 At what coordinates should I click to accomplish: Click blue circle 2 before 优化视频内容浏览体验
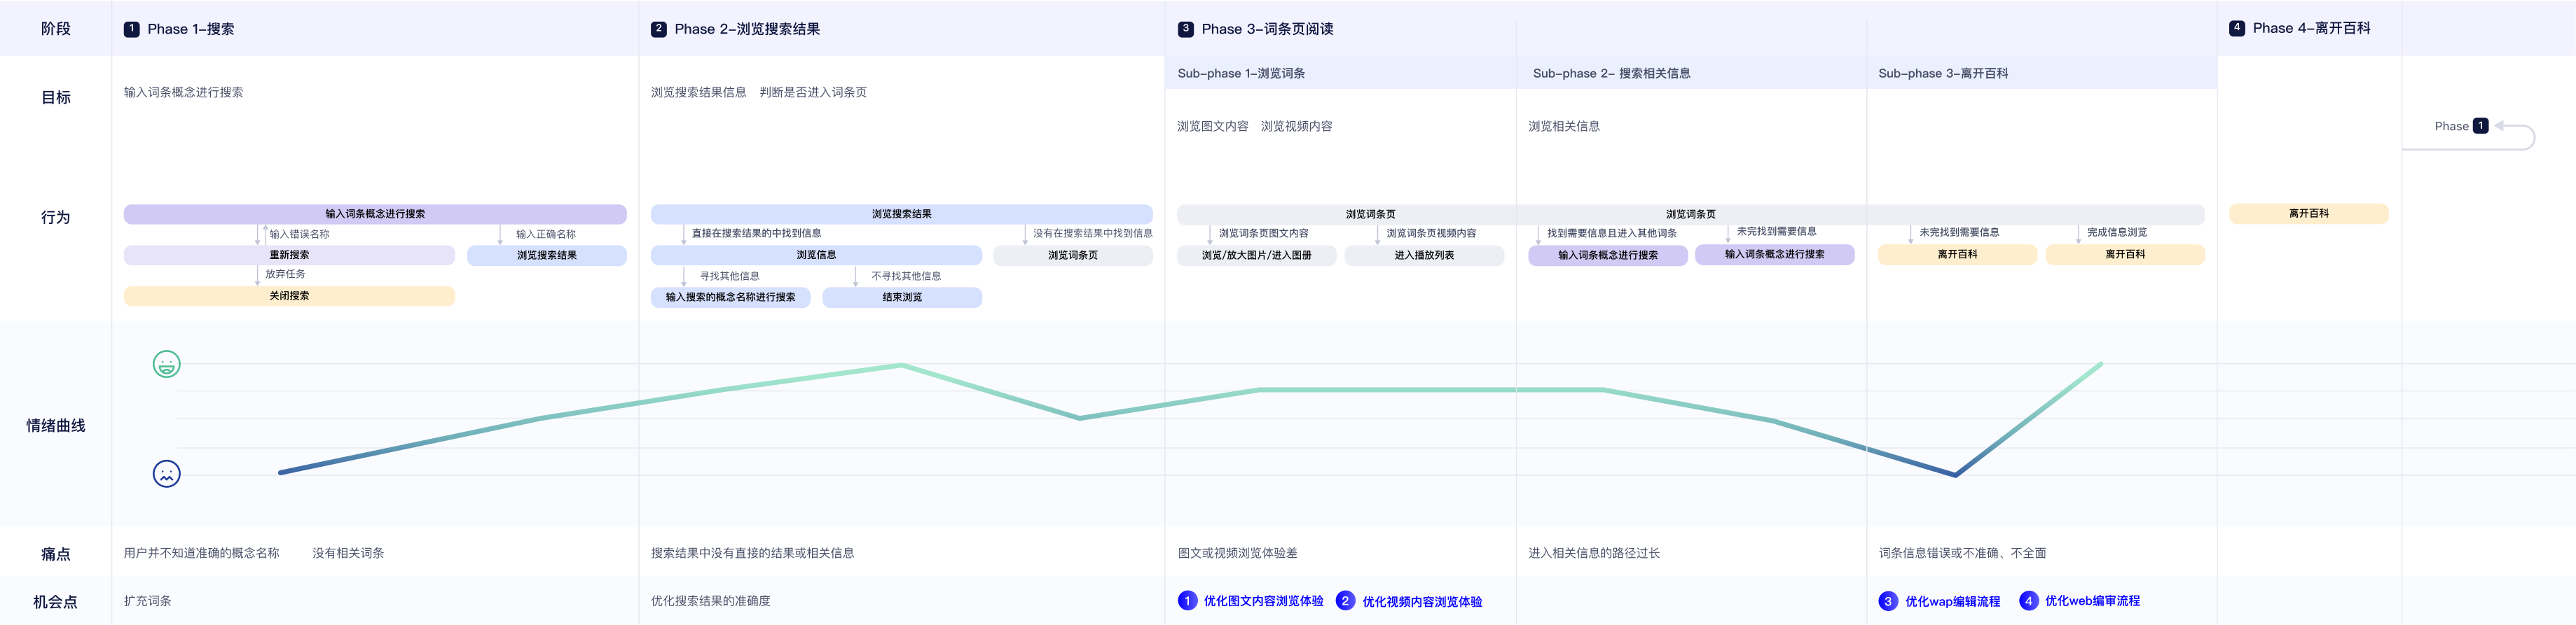pos(1345,601)
